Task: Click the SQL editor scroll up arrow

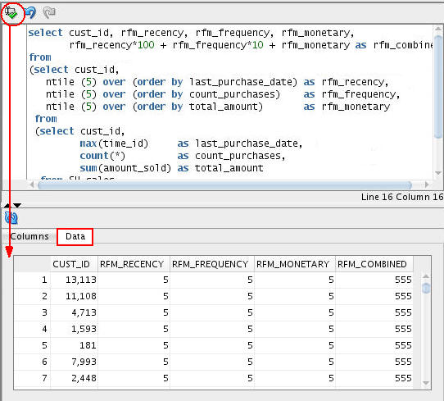Action: [x=438, y=29]
